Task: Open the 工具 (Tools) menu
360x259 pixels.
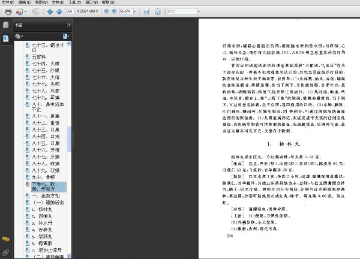Action: pyautogui.click(x=74, y=2)
